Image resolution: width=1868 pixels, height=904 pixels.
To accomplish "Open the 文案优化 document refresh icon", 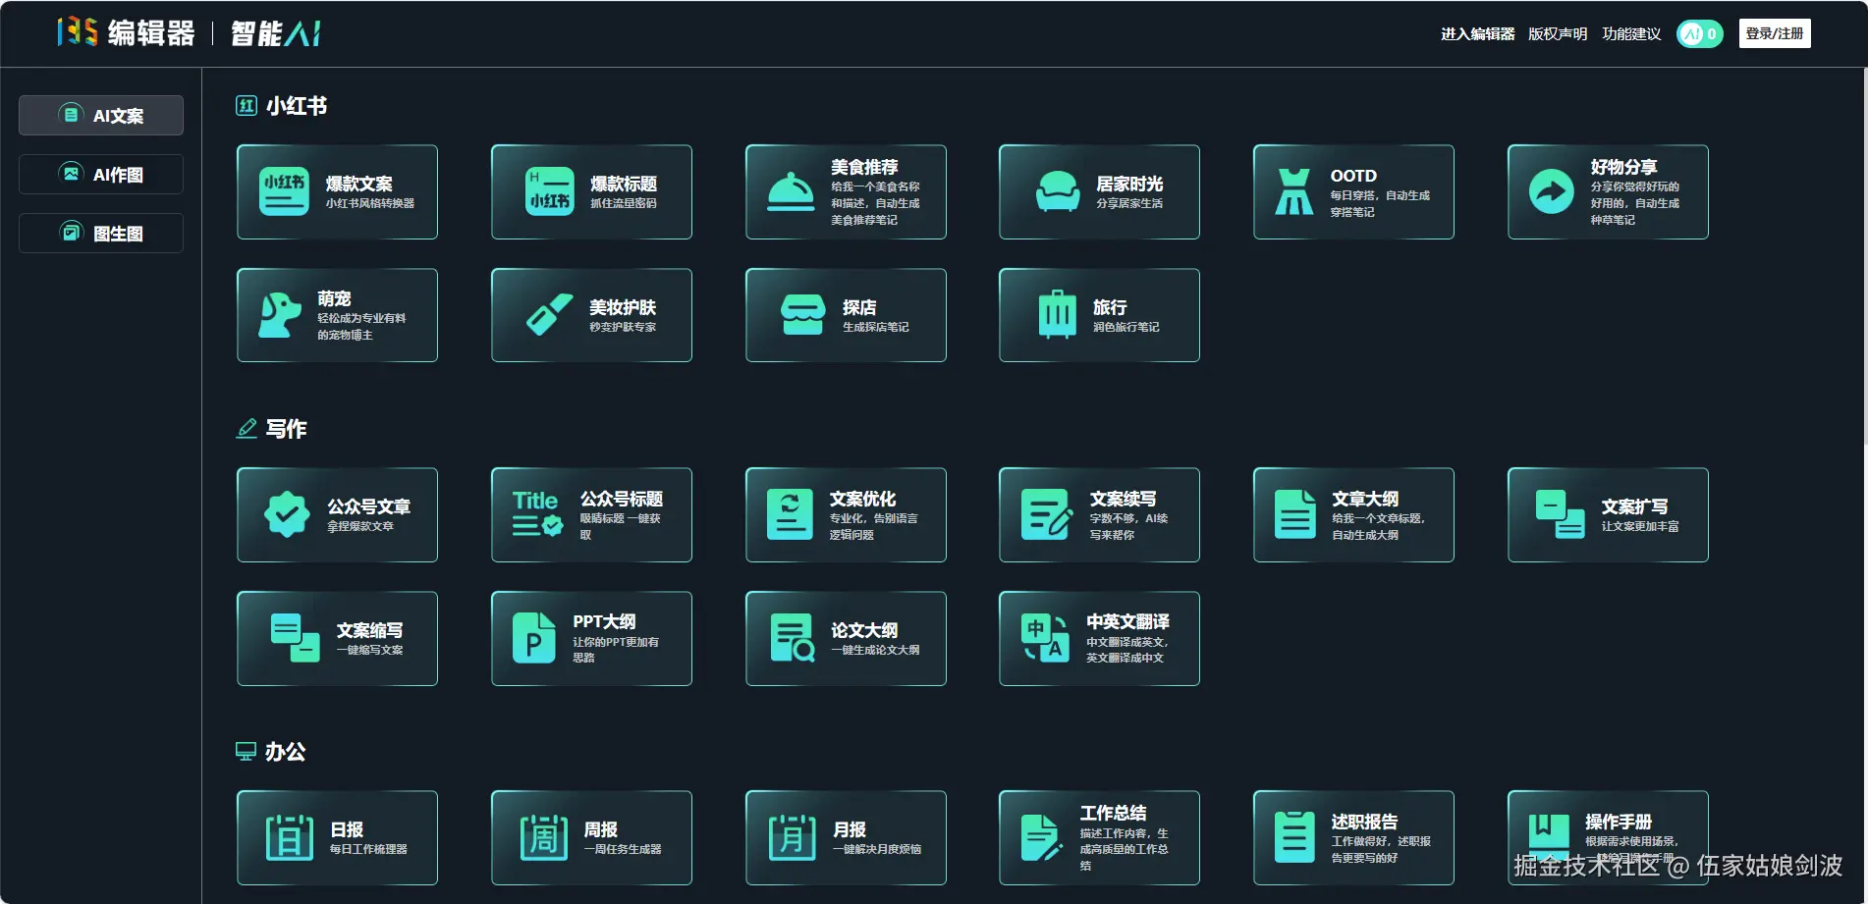I will 791,514.
